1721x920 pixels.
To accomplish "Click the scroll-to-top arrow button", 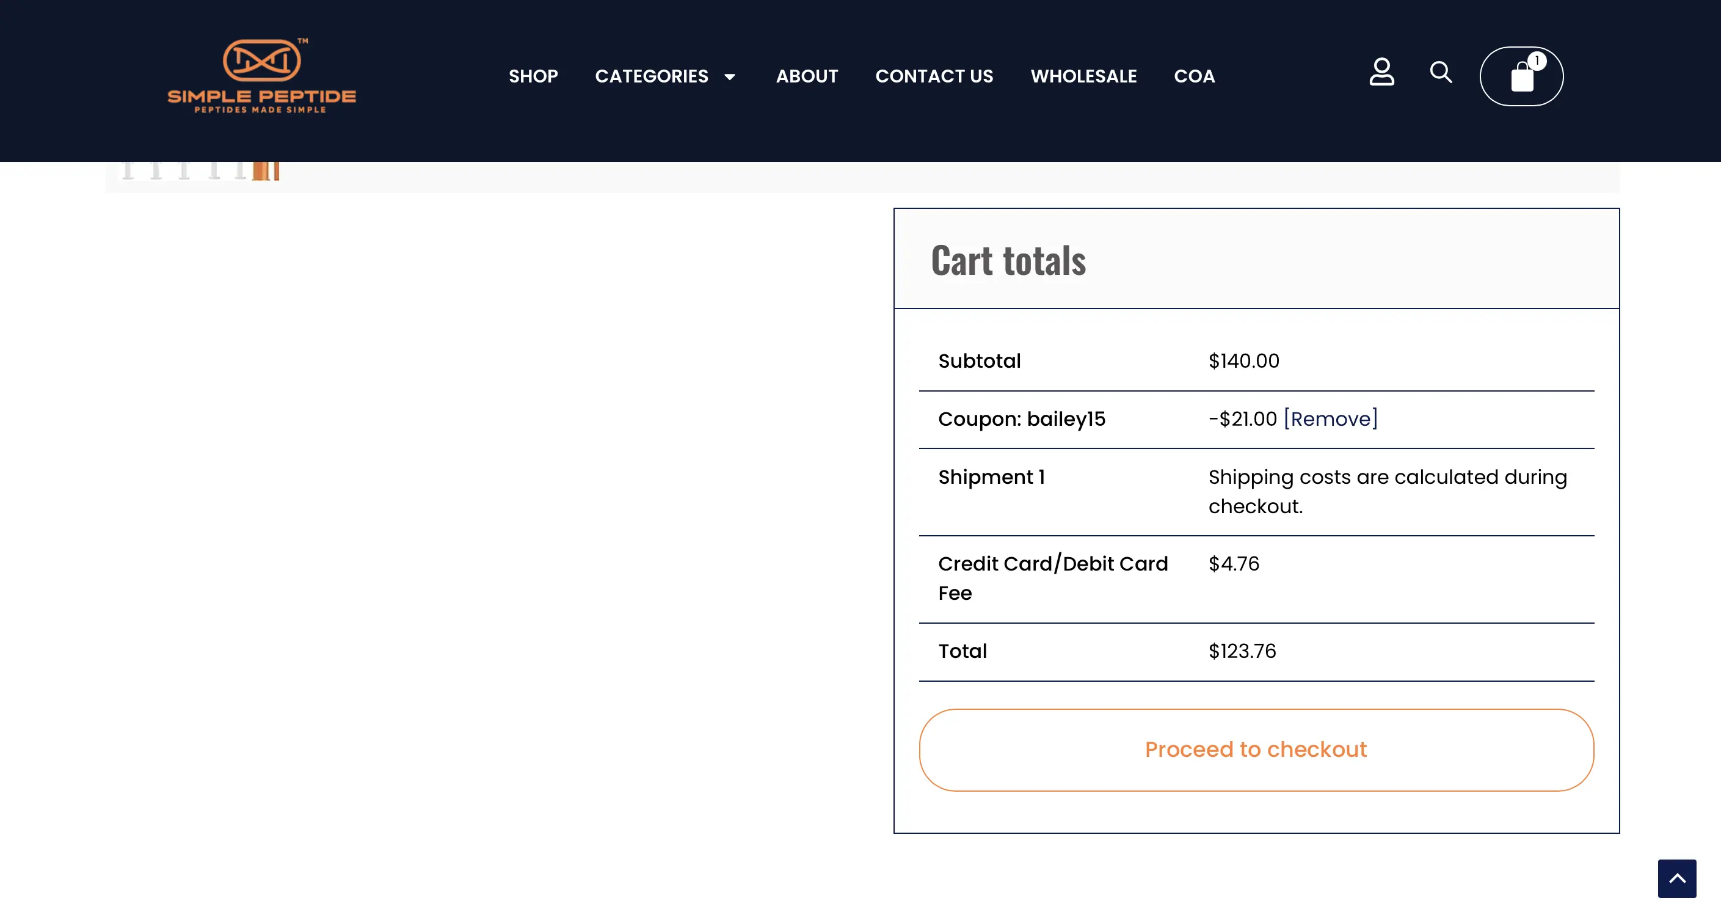I will pos(1676,878).
